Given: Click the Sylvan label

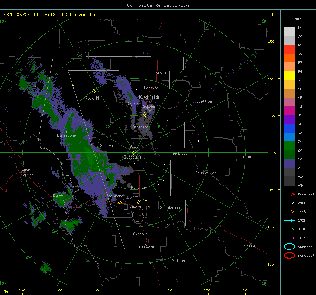Looking at the screenshot, I should coord(134,103).
